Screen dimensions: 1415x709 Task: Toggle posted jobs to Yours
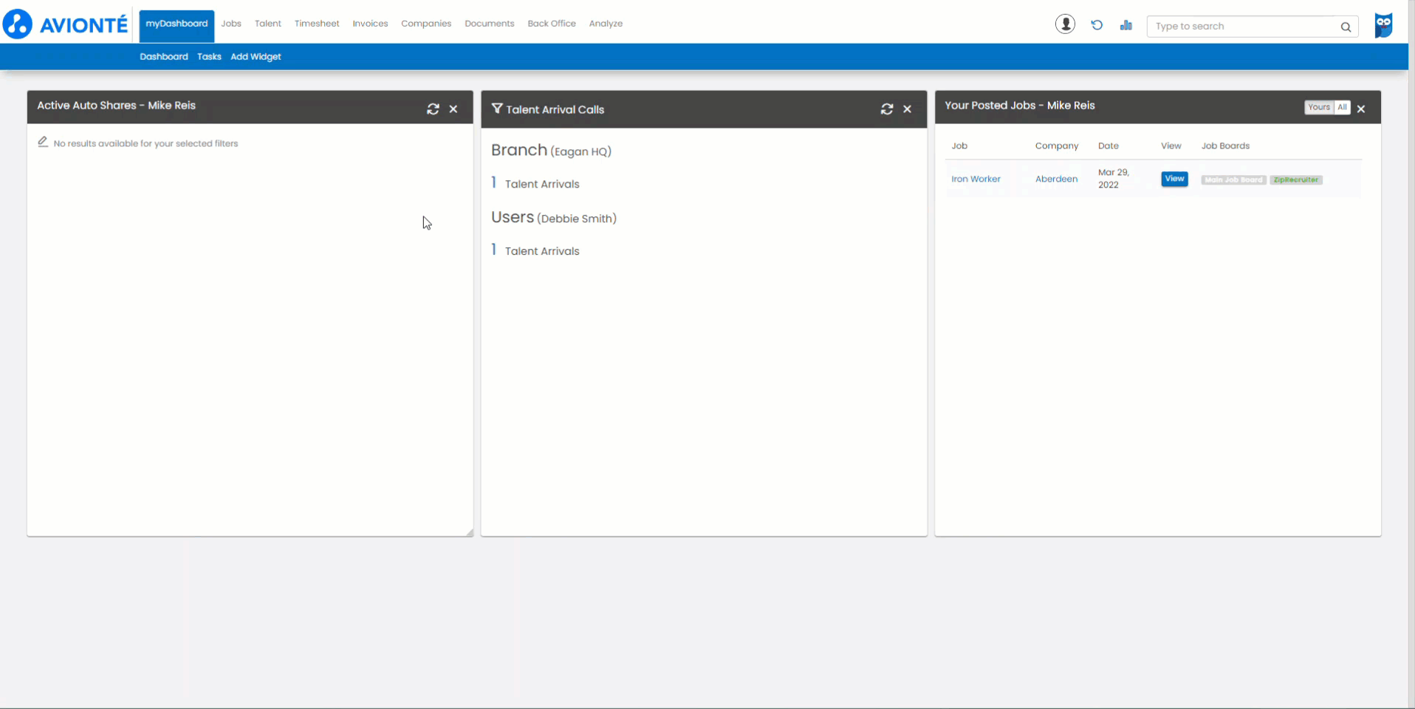click(1318, 107)
